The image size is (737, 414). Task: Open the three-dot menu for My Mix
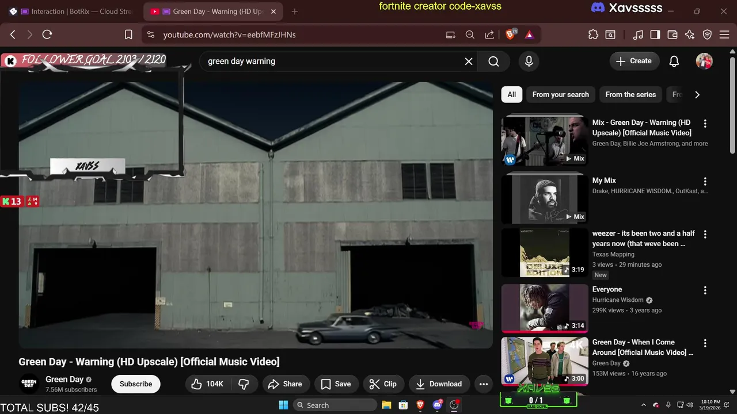(705, 182)
